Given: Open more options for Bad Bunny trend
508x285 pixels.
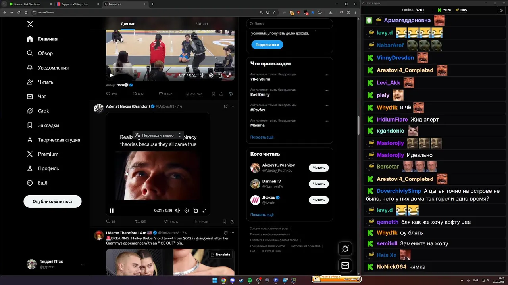Looking at the screenshot, I should pyautogui.click(x=327, y=90).
